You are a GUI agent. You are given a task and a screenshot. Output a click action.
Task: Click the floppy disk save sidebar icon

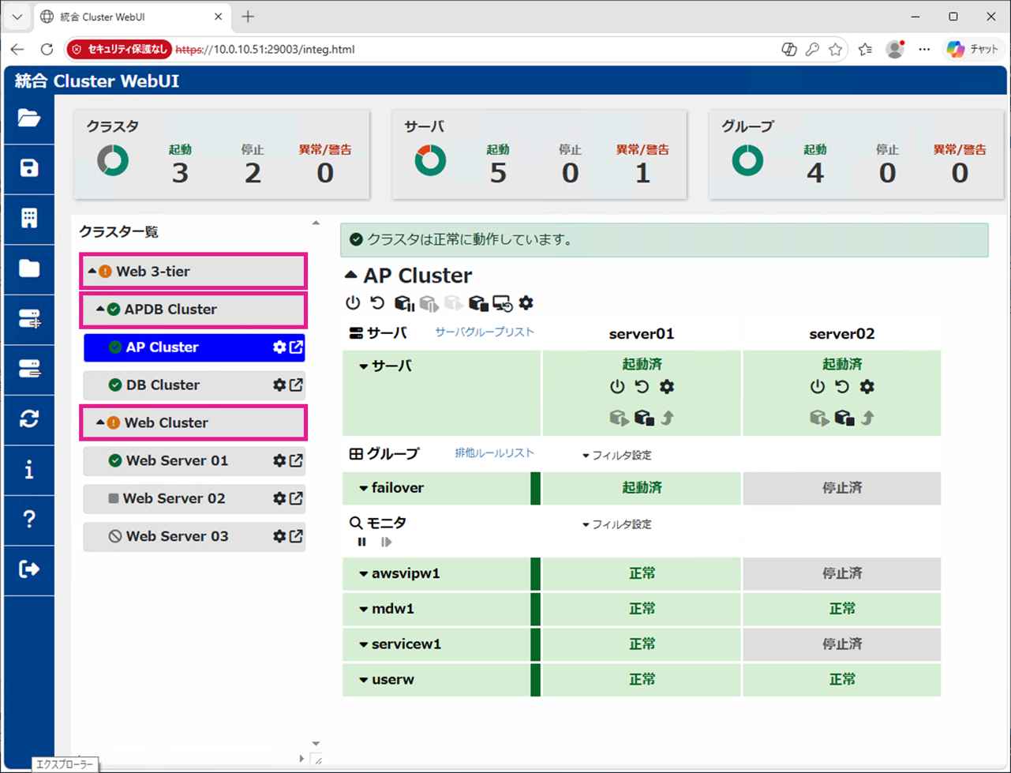tap(29, 168)
